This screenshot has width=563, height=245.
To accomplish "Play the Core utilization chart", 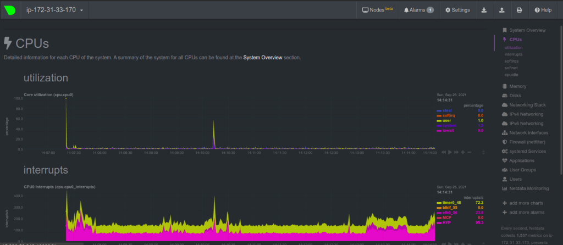I will tap(451, 152).
